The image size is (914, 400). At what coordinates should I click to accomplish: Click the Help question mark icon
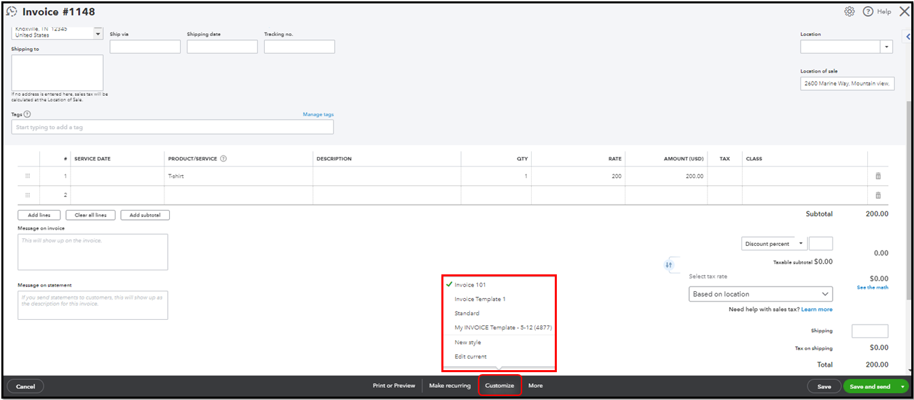(868, 12)
